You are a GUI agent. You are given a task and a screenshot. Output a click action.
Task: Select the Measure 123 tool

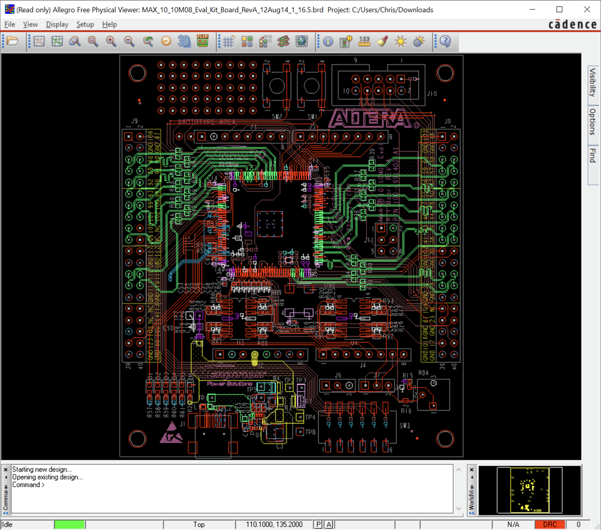click(x=364, y=41)
